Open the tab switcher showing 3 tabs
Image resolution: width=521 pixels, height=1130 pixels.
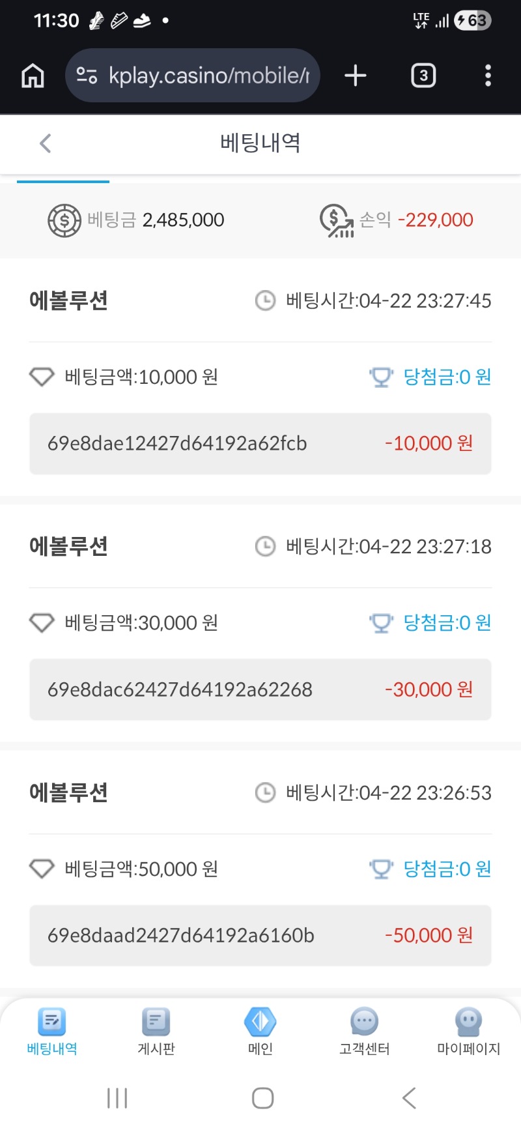[423, 76]
